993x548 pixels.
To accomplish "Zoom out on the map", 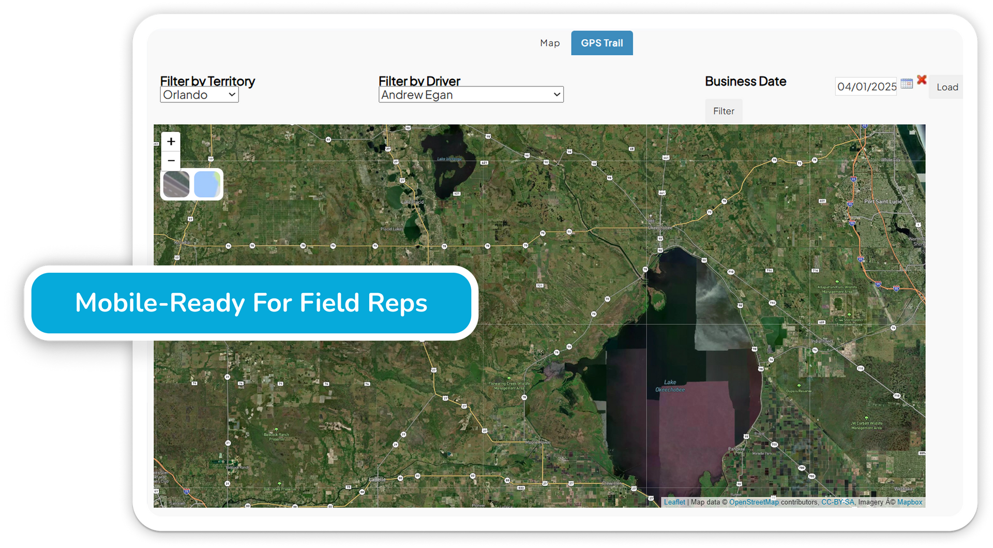I will click(x=171, y=160).
